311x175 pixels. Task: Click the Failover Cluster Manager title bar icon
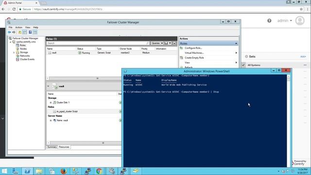tap(9, 22)
